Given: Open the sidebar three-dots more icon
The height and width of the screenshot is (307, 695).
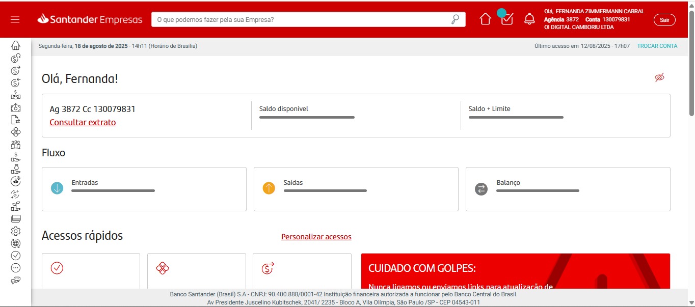Looking at the screenshot, I should (x=16, y=268).
